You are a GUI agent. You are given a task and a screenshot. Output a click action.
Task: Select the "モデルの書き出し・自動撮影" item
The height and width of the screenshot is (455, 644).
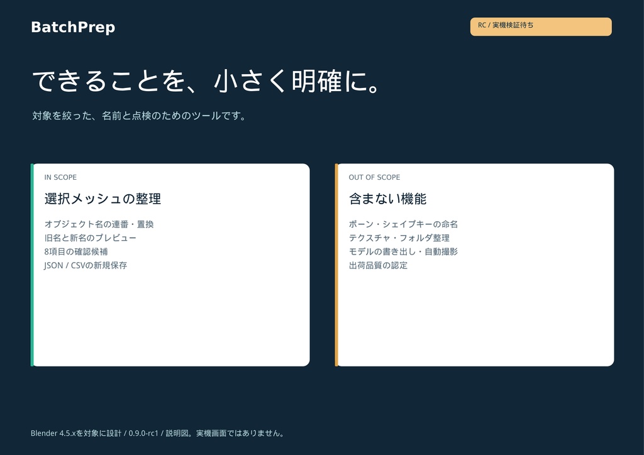point(403,251)
